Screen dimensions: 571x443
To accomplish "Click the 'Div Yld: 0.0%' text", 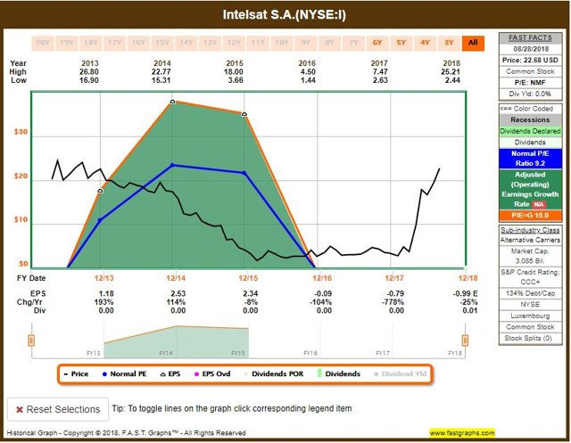I will point(530,94).
